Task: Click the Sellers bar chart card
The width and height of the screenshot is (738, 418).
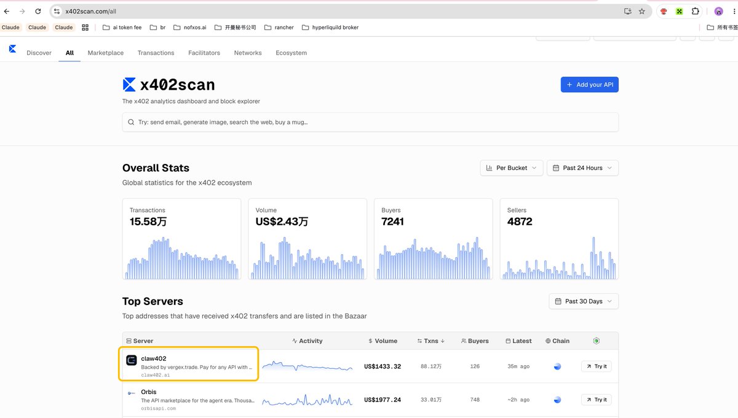Action: pyautogui.click(x=559, y=239)
